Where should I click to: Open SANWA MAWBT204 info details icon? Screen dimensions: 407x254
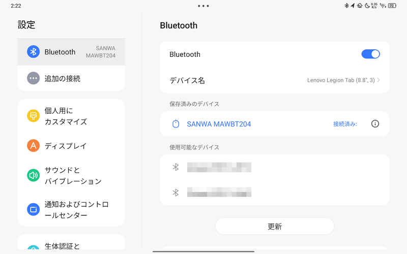[x=375, y=124]
